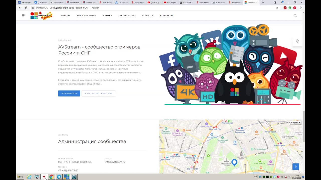Open Internet Explorer from the taskbar
The width and height of the screenshot is (321, 180).
29,177
